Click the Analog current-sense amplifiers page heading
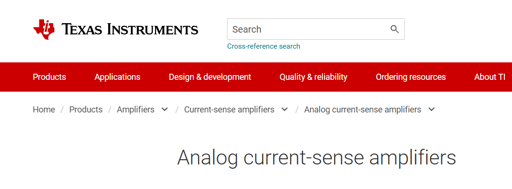The width and height of the screenshot is (512, 189). click(316, 158)
